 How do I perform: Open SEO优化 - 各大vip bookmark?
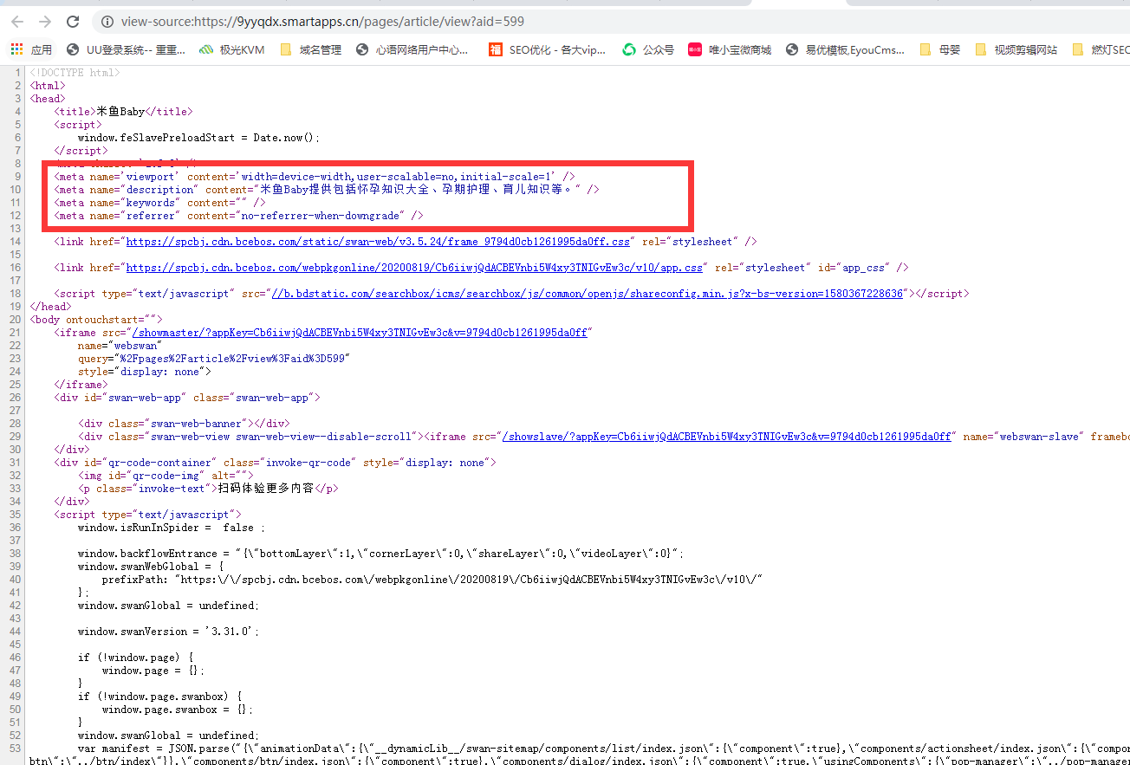[548, 49]
